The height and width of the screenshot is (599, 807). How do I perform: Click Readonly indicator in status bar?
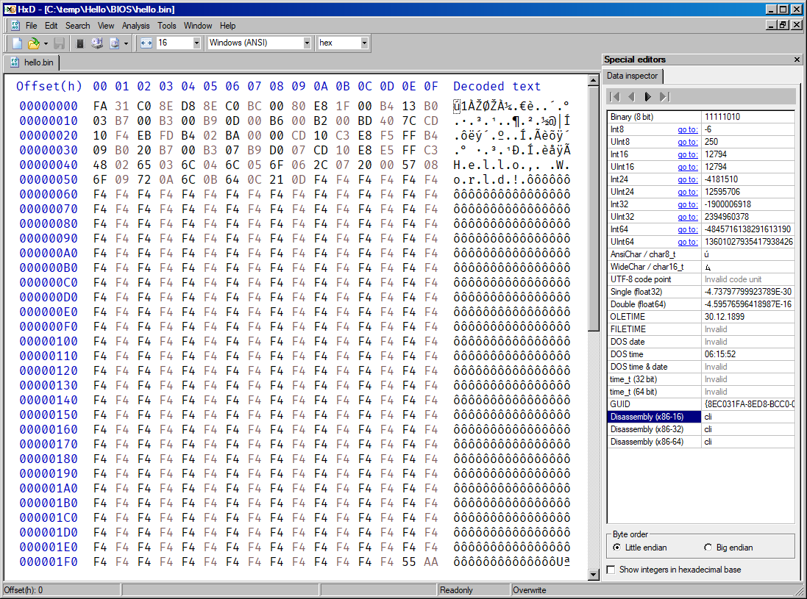(456, 590)
